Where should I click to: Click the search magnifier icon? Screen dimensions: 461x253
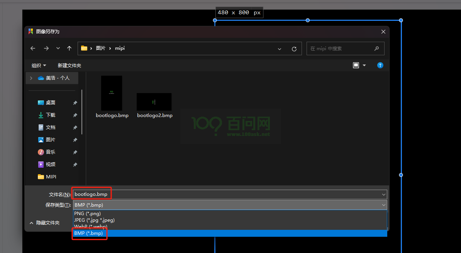(376, 49)
